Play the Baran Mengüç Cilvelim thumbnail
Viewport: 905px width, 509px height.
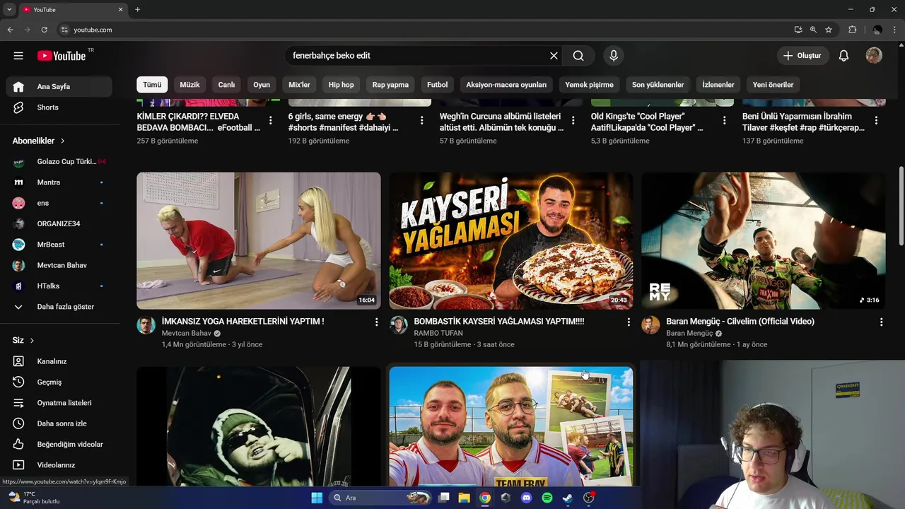point(763,240)
